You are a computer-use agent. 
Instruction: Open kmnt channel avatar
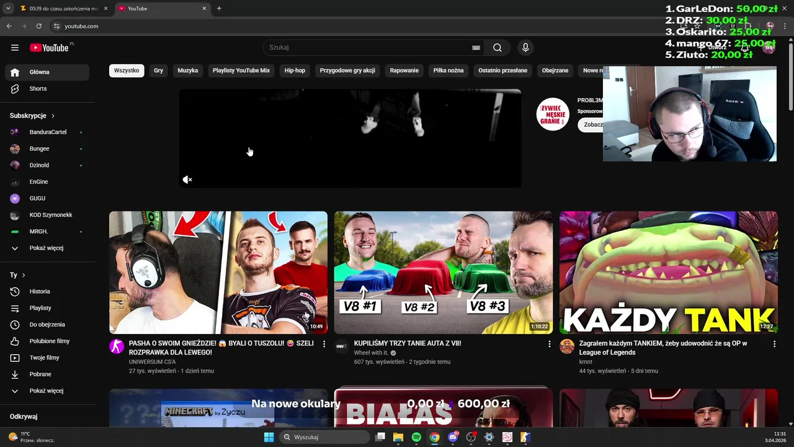tap(567, 346)
